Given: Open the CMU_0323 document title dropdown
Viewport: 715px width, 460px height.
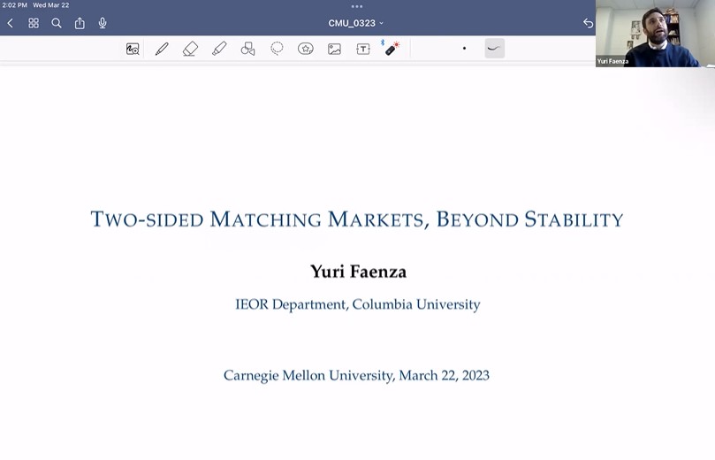Looking at the screenshot, I should tap(355, 23).
